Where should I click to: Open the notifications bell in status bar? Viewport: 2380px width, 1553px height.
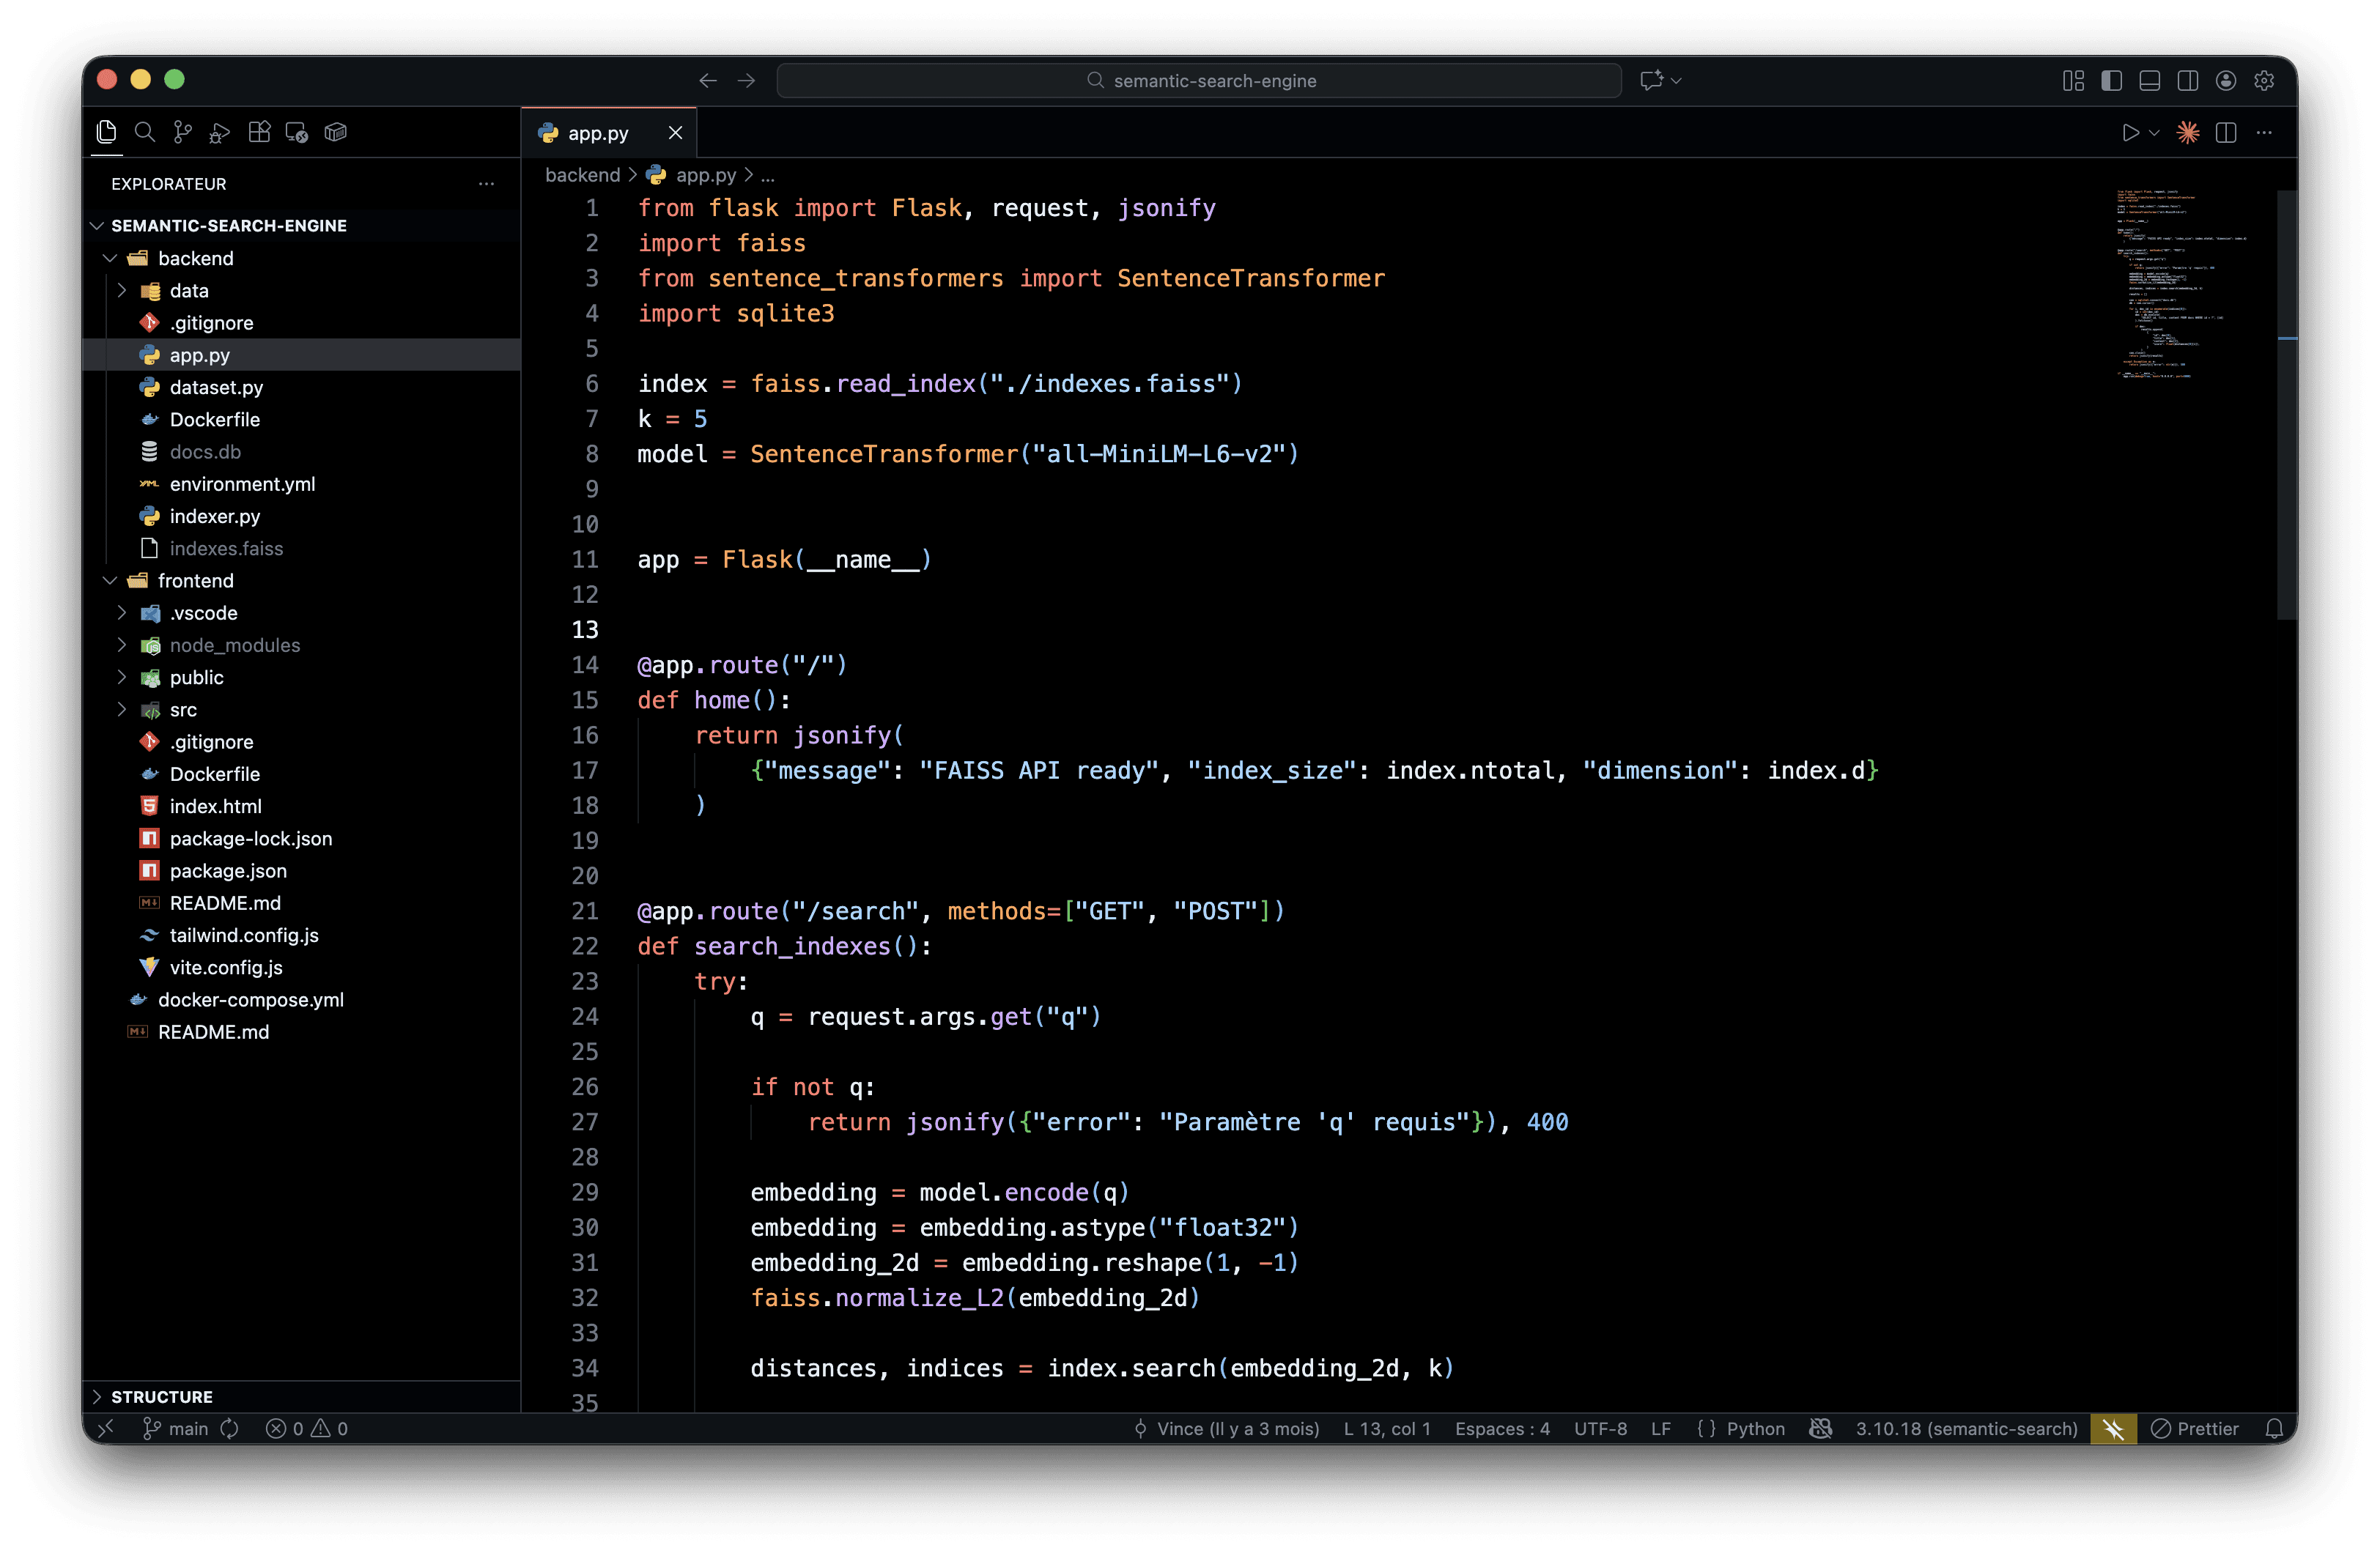[x=2274, y=1428]
